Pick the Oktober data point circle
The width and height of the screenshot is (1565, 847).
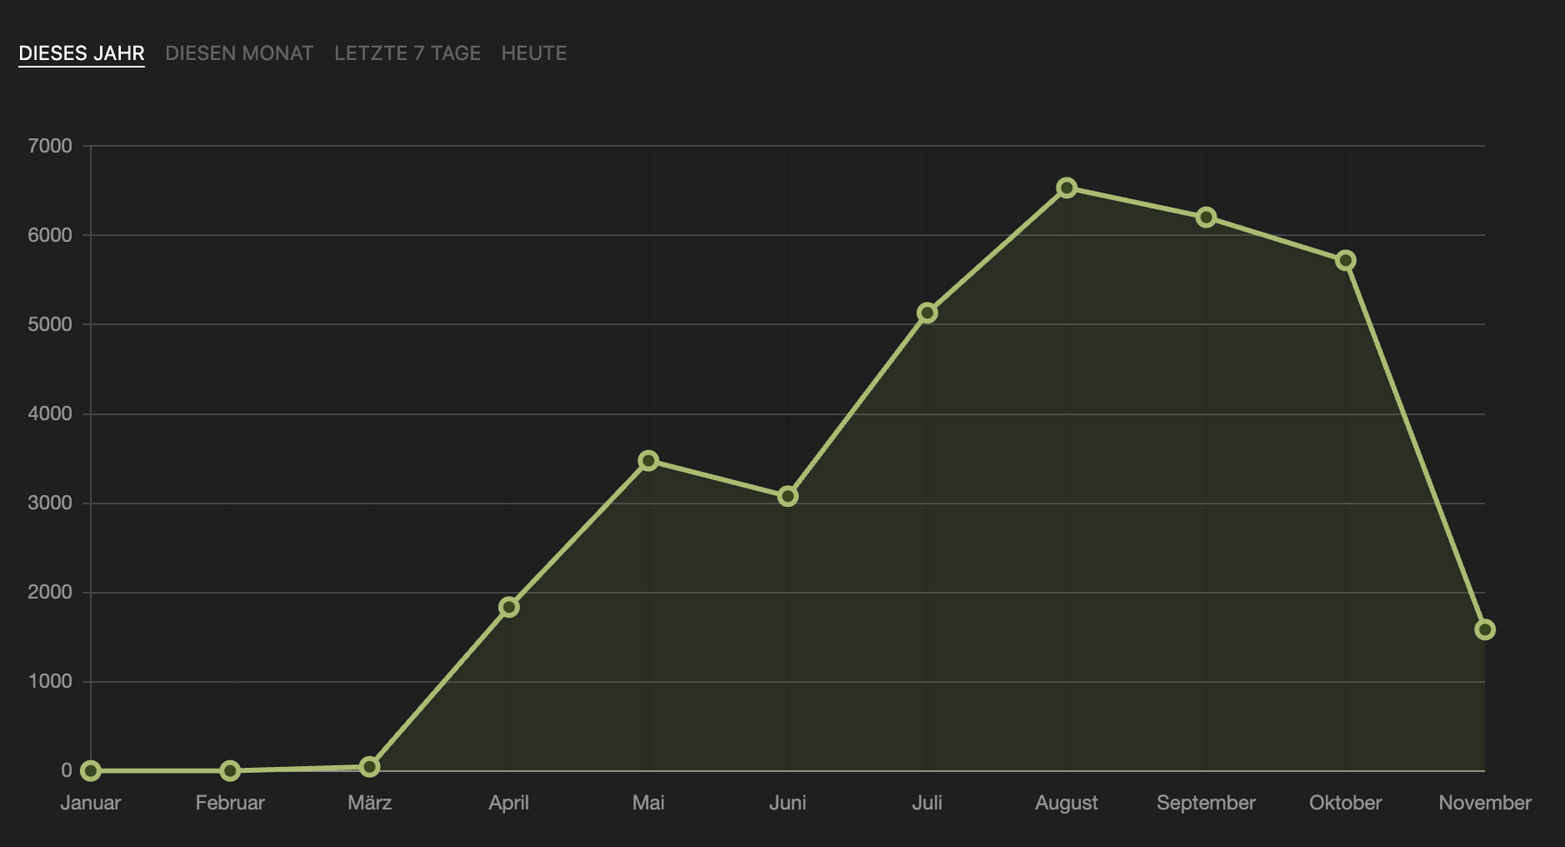tap(1346, 261)
